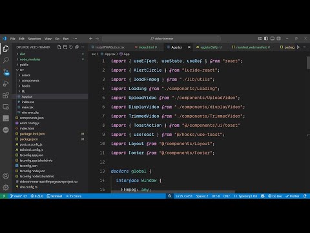Open Run and Debug view
The image size is (310, 233).
click(6, 83)
